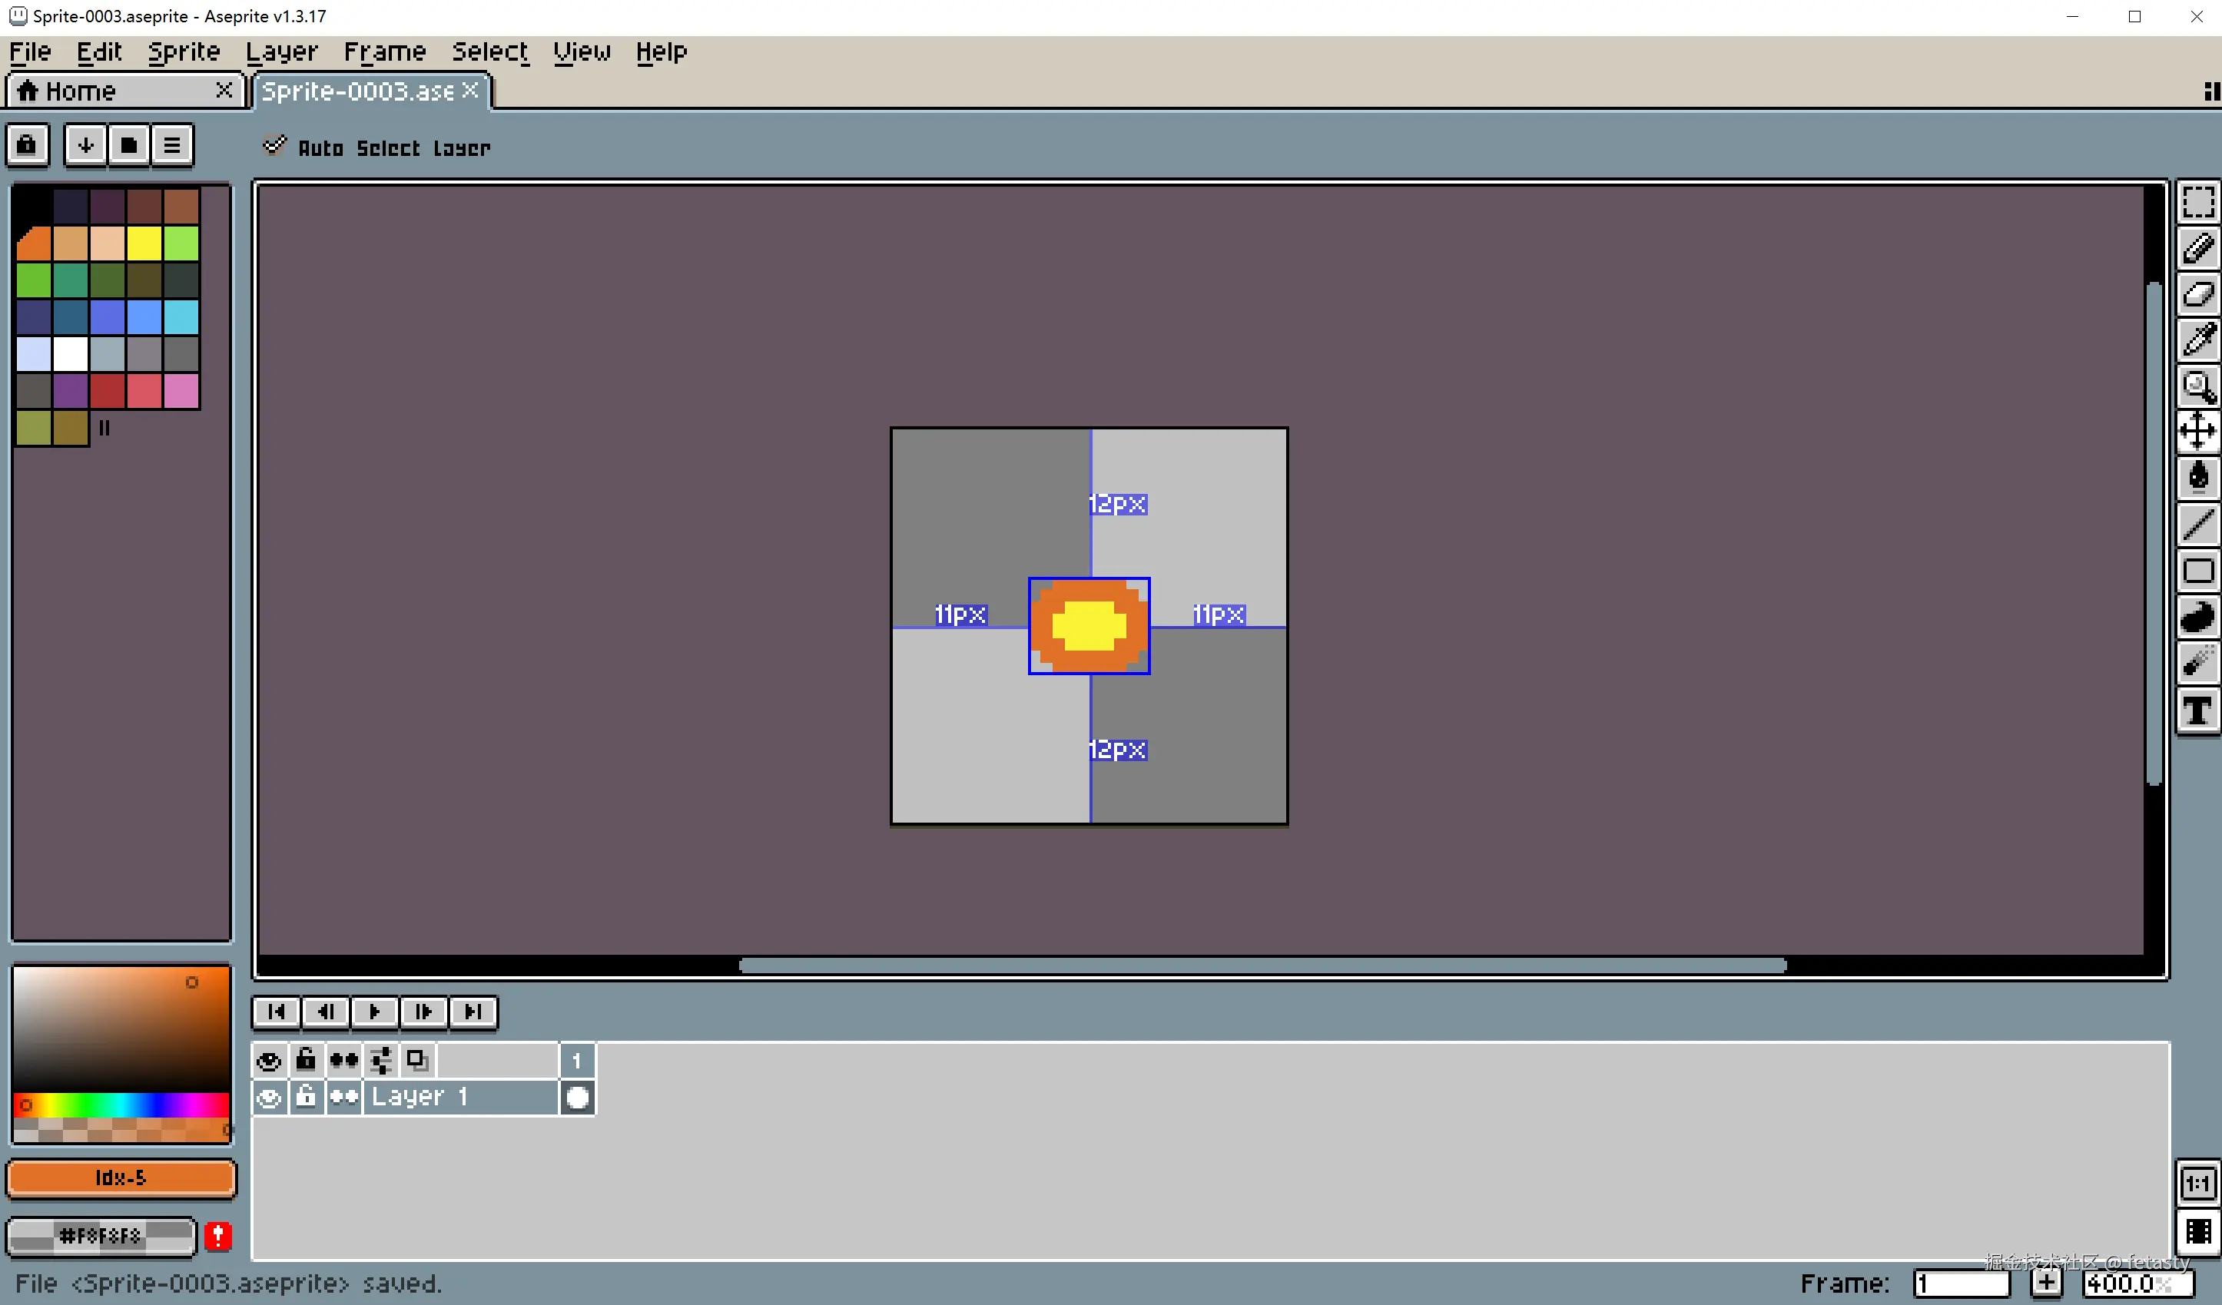Go to the next frame

pyautogui.click(x=424, y=1012)
